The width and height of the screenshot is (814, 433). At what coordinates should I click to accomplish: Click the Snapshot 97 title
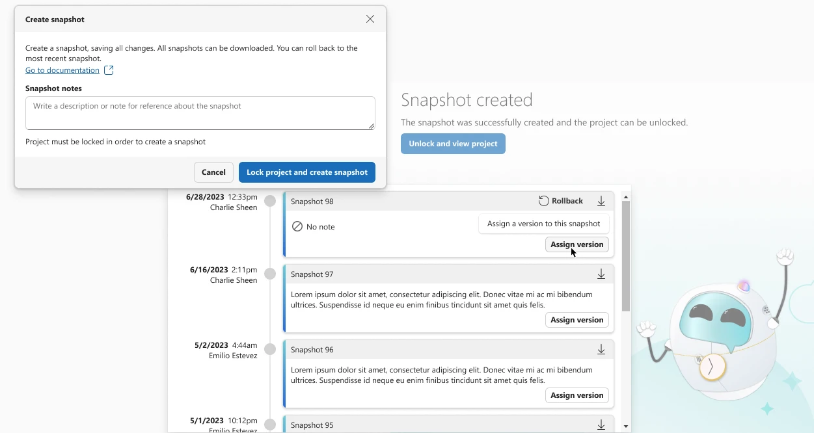(x=312, y=274)
